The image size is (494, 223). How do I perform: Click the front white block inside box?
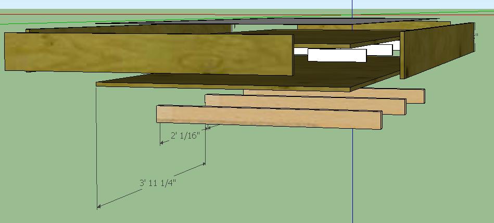pos(337,55)
